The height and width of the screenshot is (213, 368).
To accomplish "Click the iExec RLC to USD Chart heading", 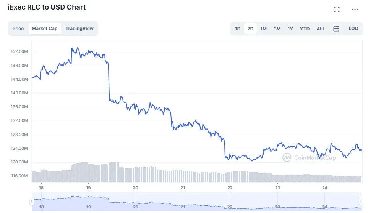I will [x=47, y=7].
